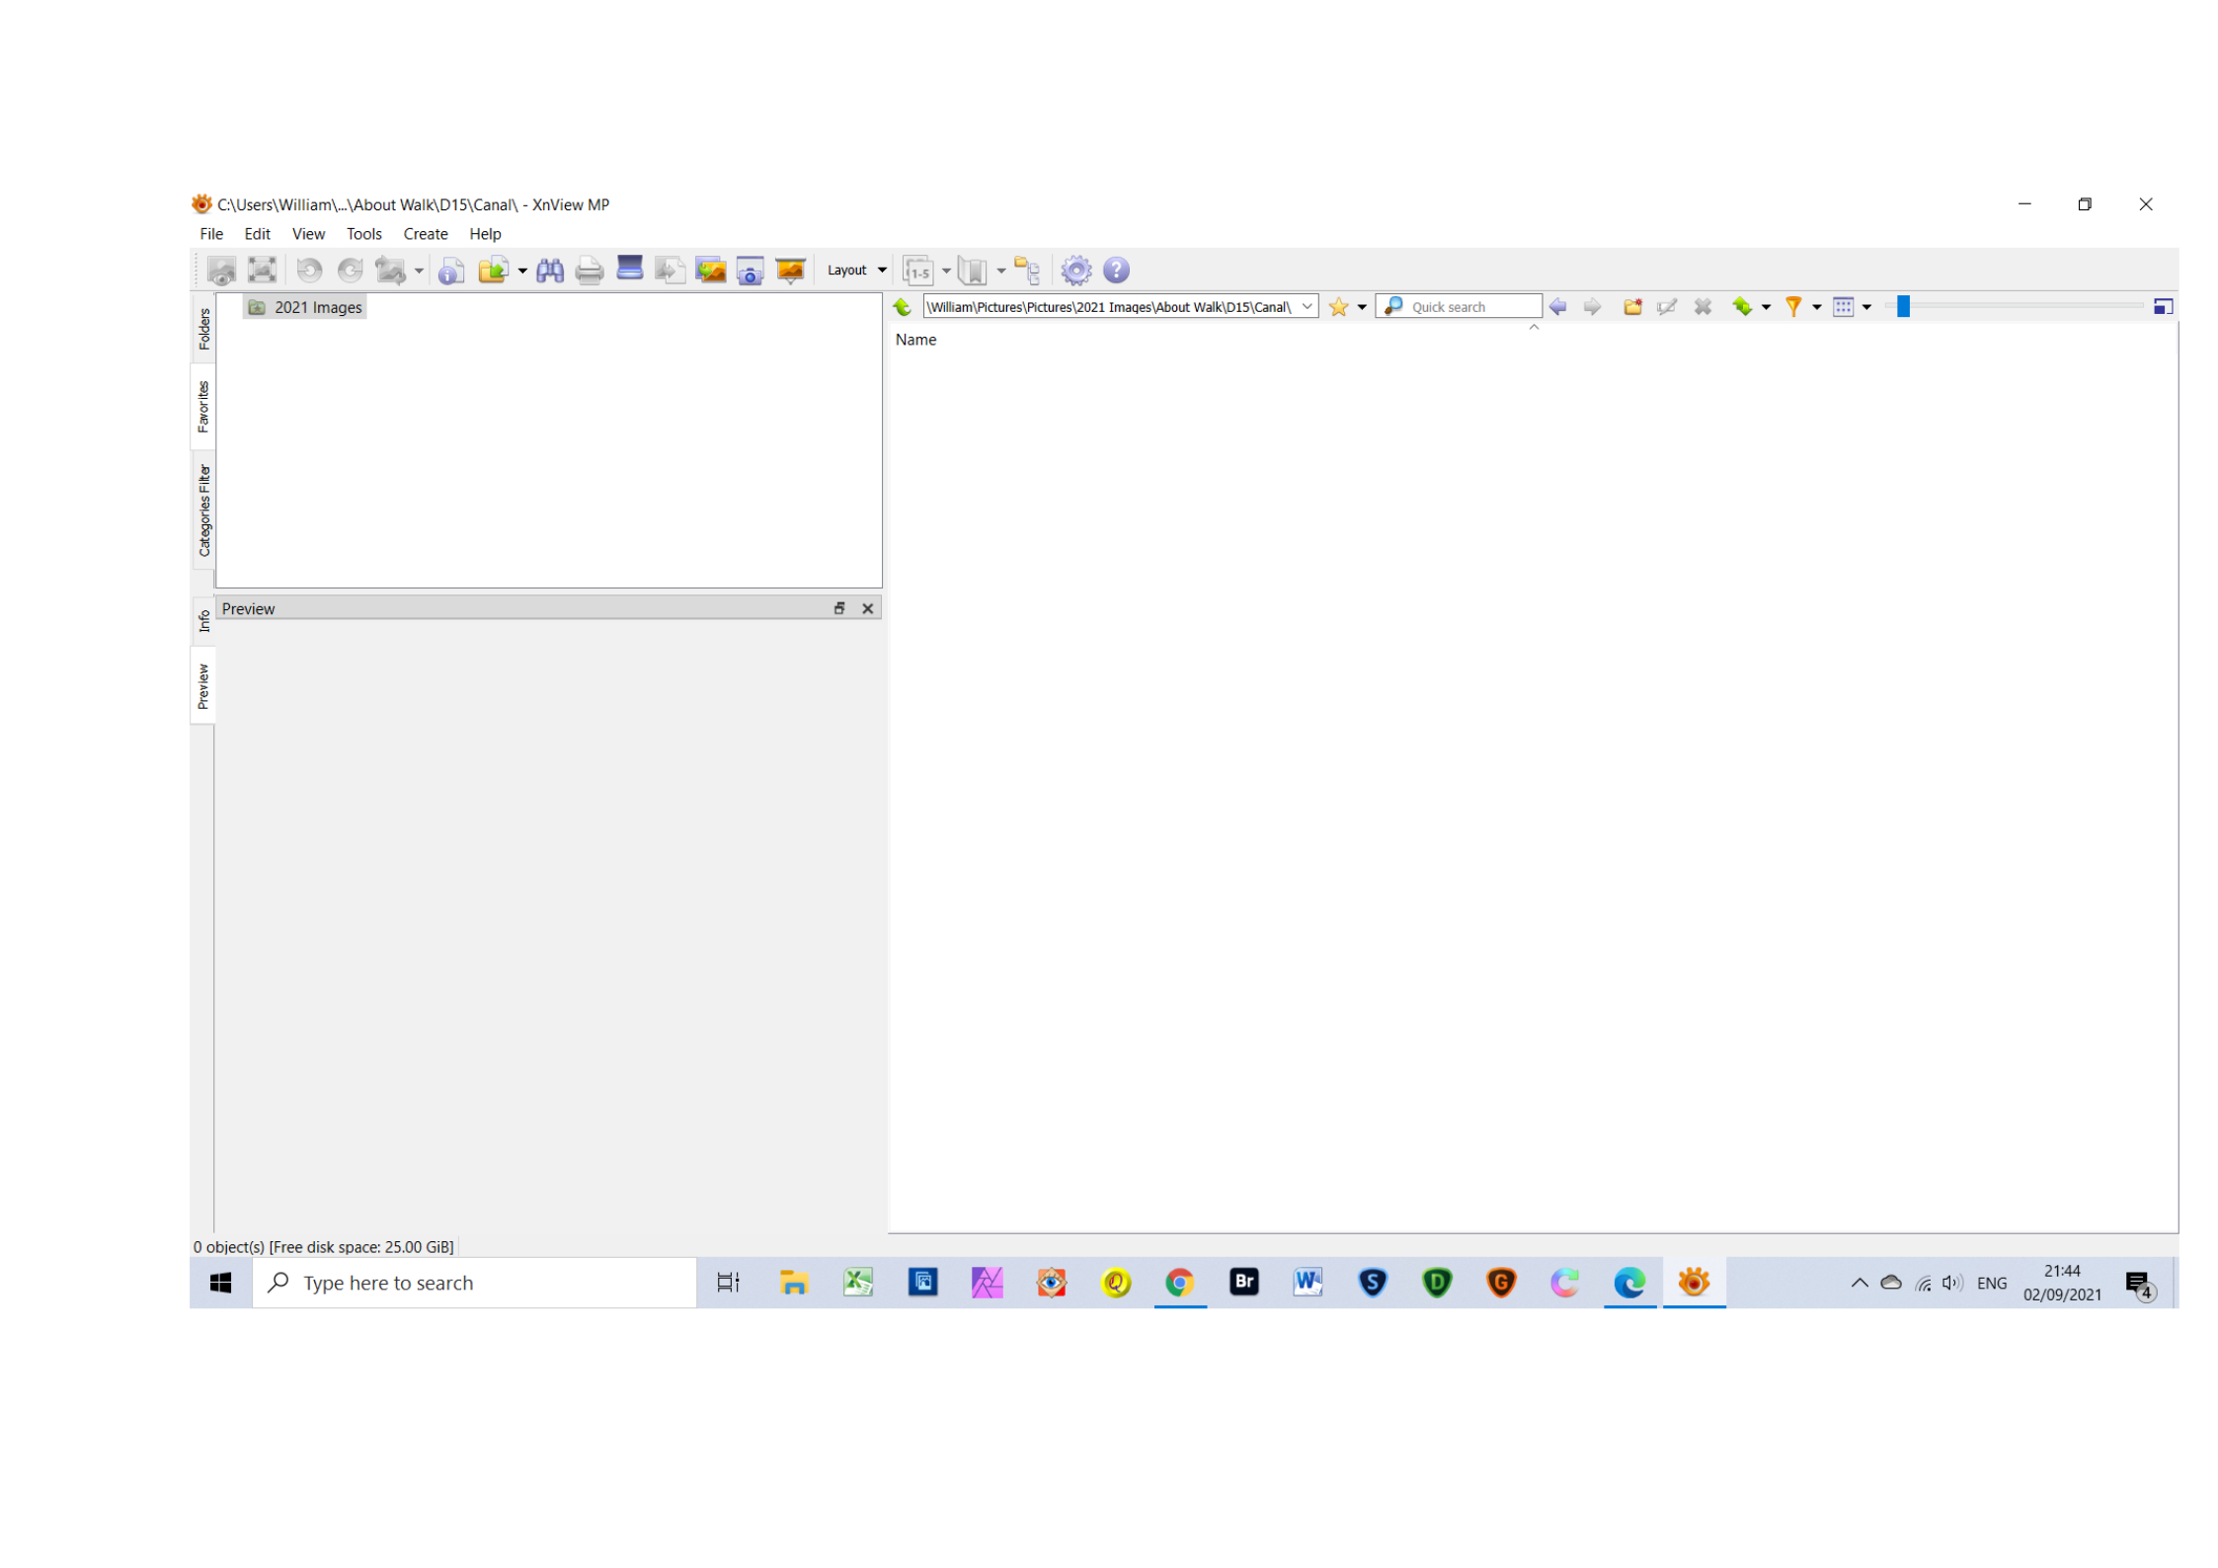This screenshot has width=2218, height=1568.
Task: Click the Name column header
Action: [915, 340]
